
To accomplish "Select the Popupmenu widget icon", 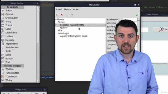I will (3, 44).
